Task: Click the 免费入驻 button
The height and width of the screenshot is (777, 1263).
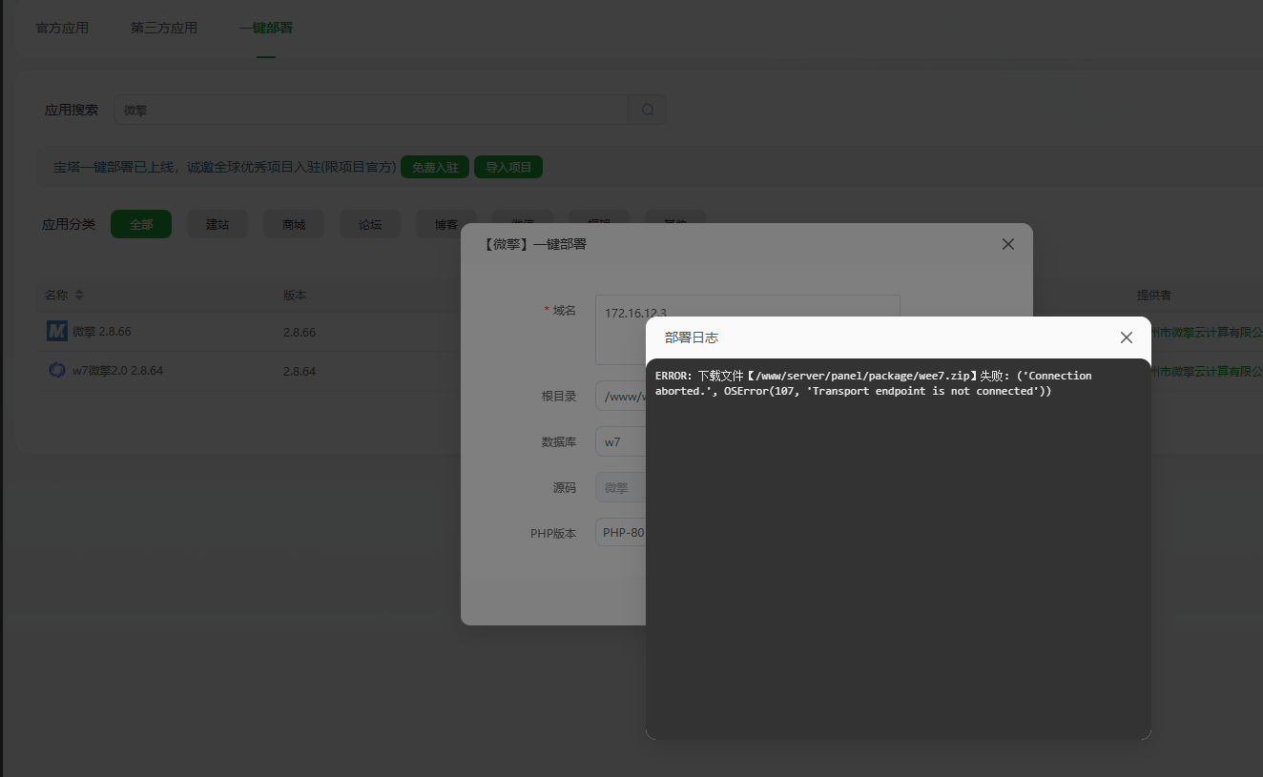Action: pos(435,167)
